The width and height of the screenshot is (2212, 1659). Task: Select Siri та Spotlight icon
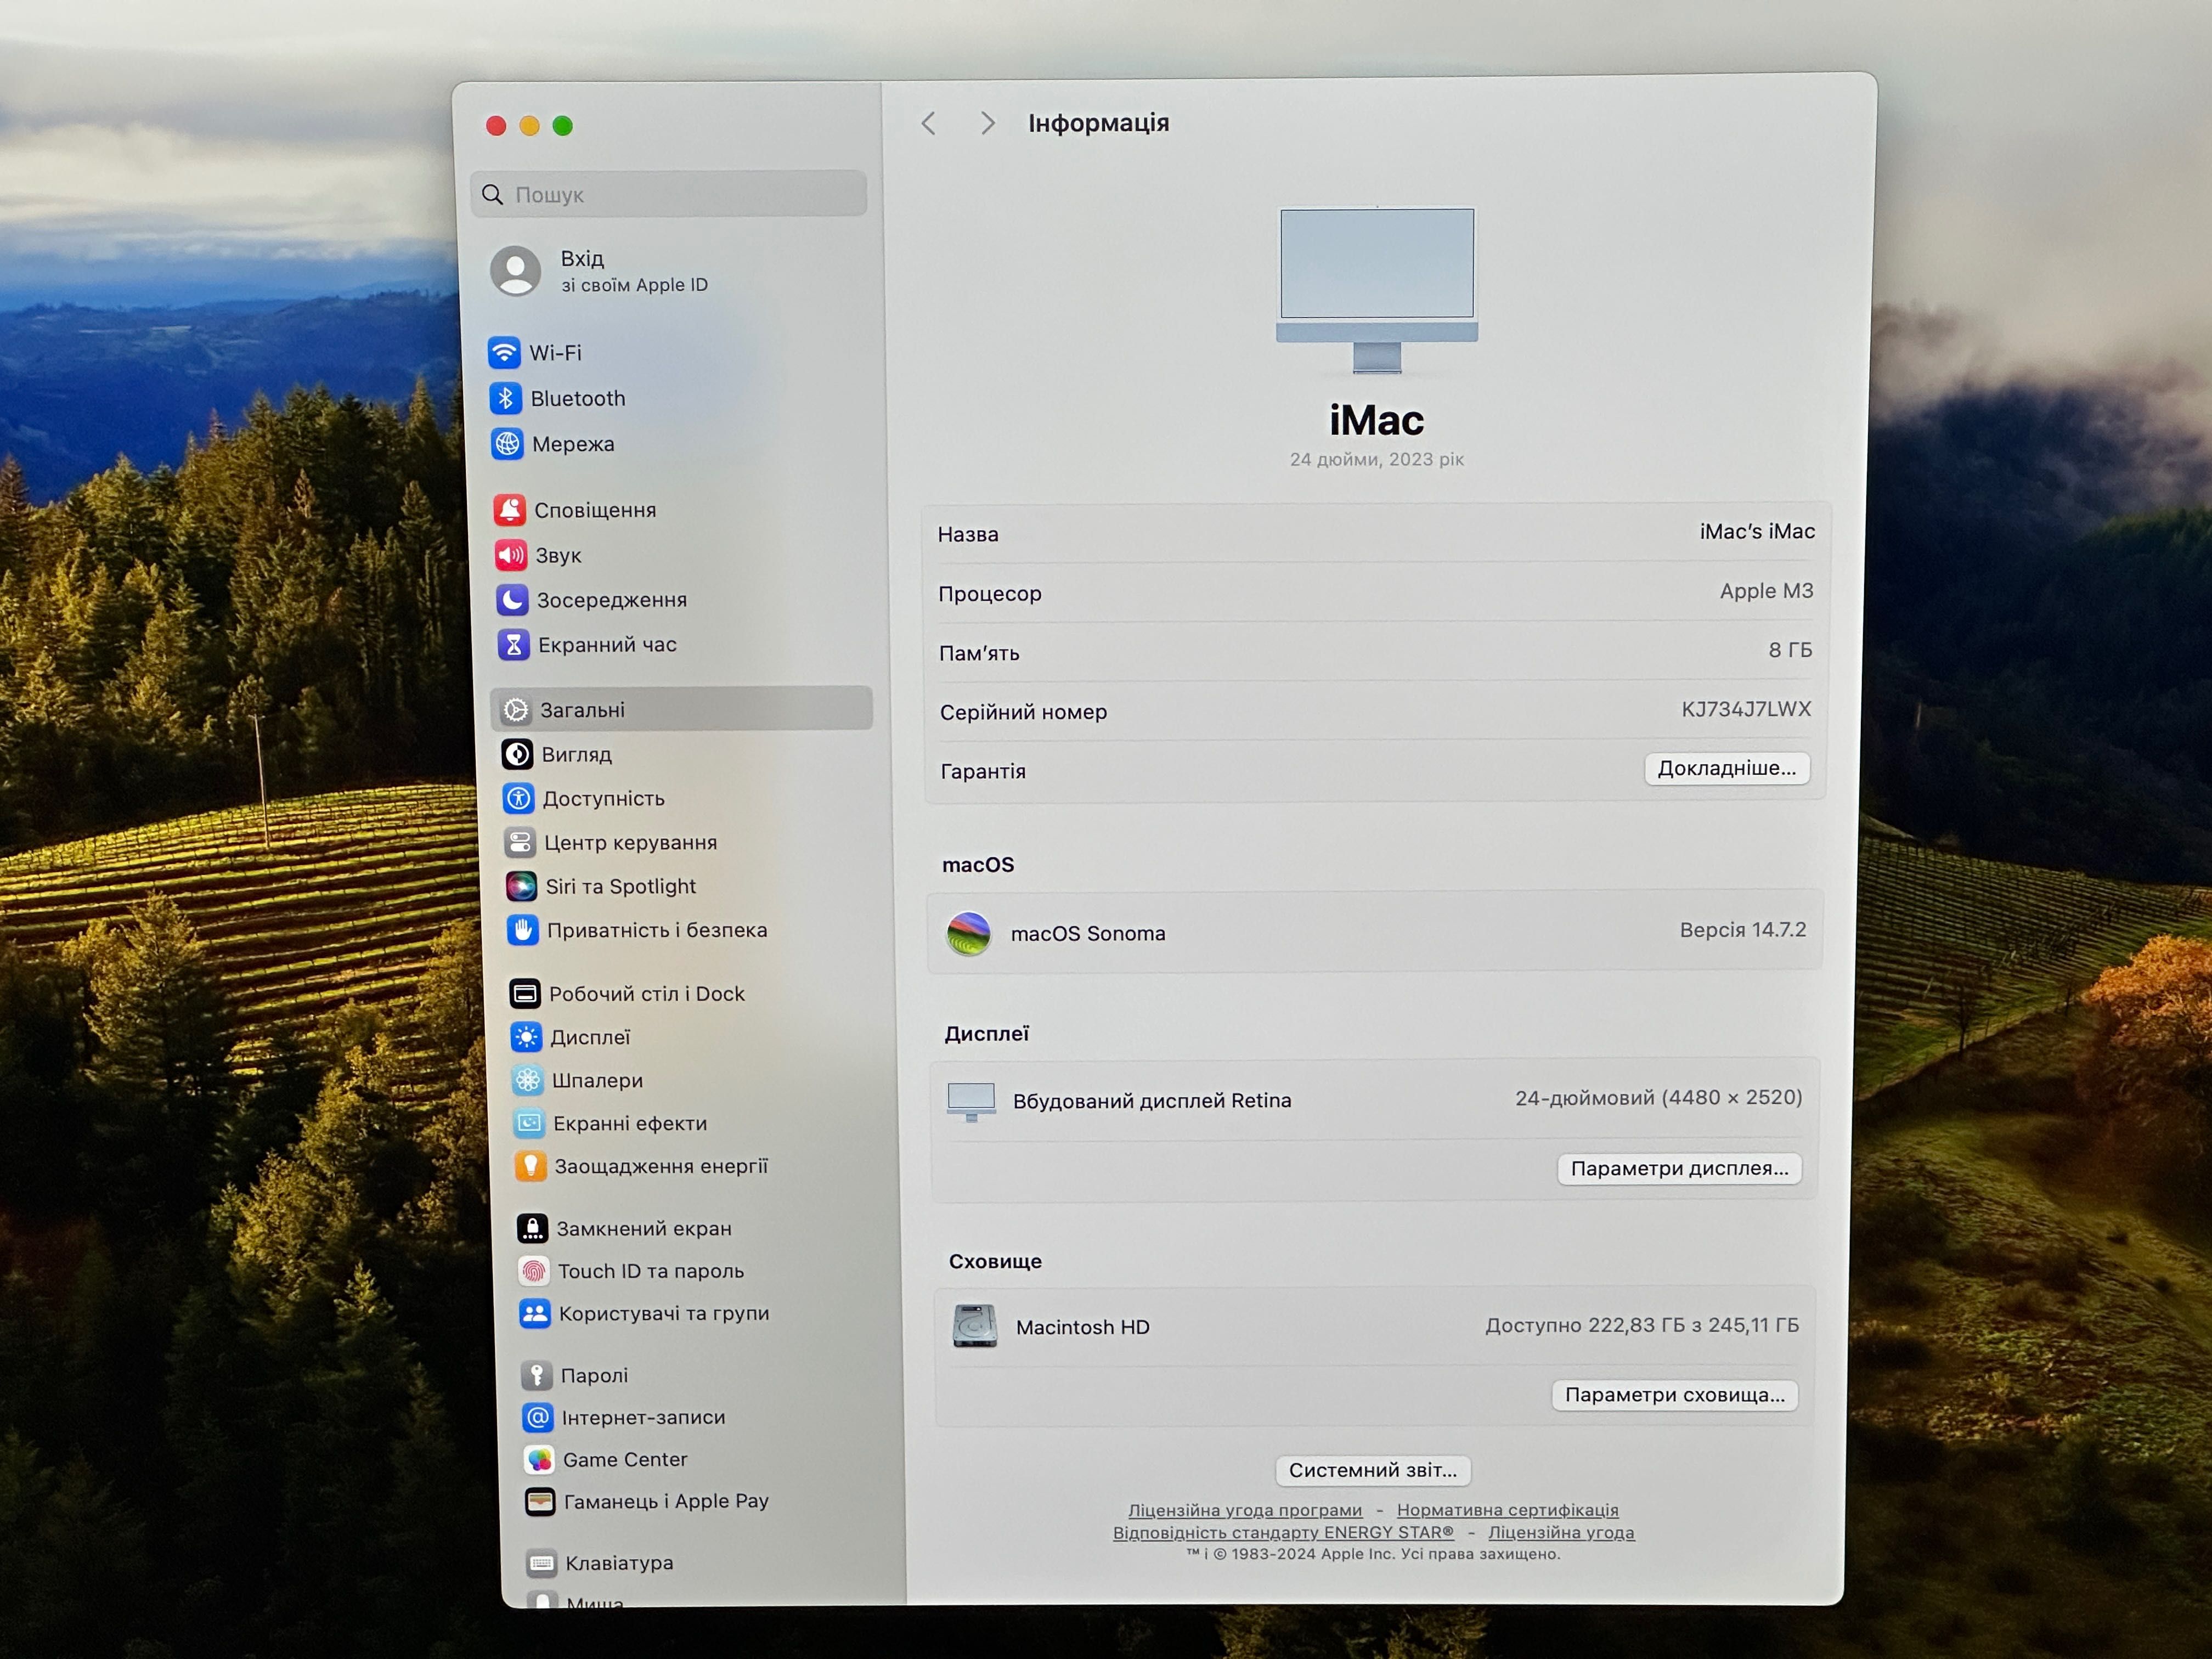coord(521,886)
